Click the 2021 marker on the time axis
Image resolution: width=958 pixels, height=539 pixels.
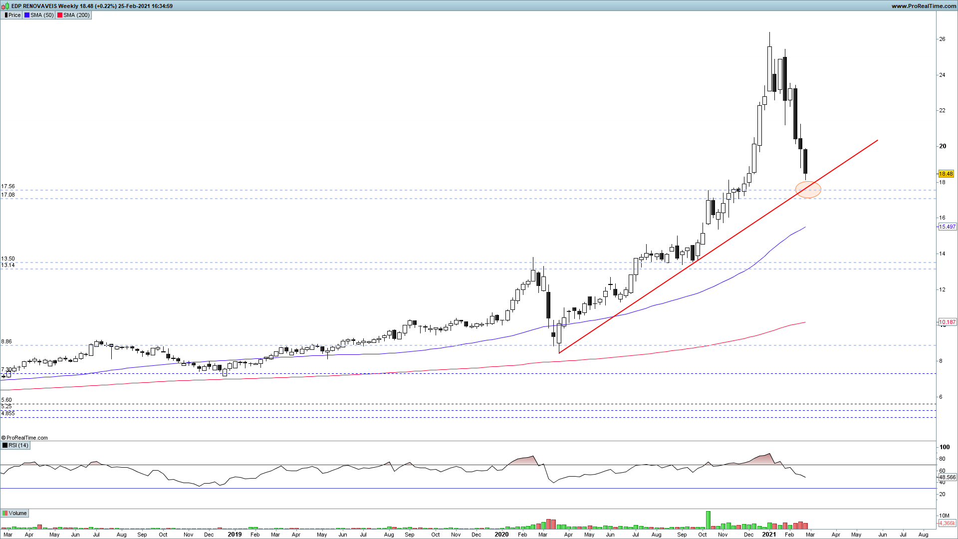coord(769,534)
